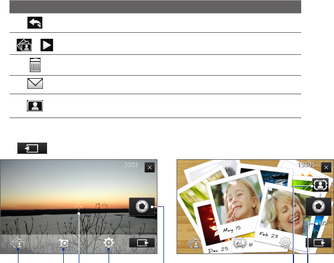Click the envelope send icon

click(x=35, y=83)
